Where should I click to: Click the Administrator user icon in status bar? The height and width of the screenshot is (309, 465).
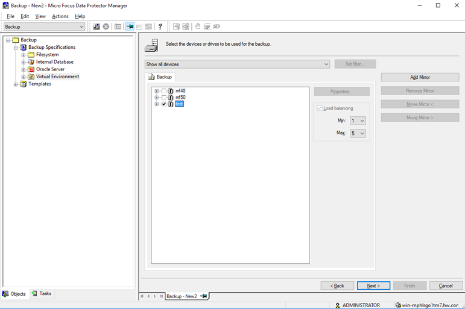click(338, 305)
